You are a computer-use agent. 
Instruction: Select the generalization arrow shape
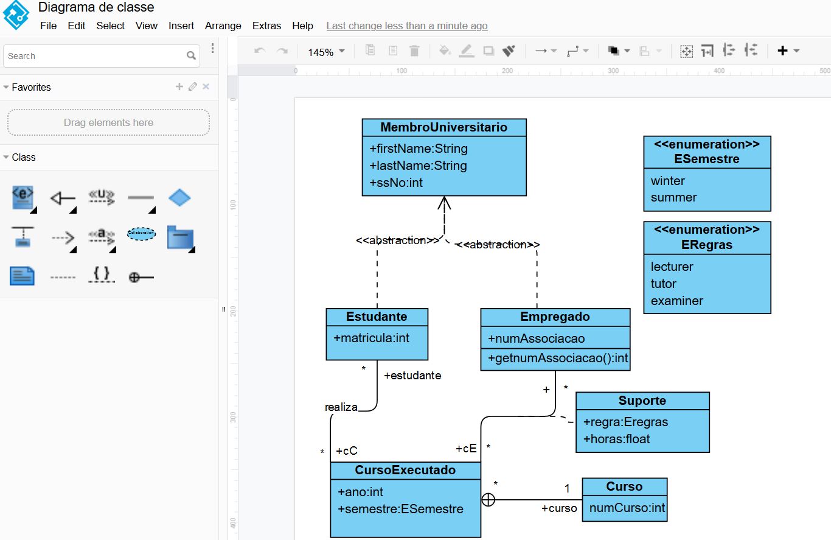[62, 198]
